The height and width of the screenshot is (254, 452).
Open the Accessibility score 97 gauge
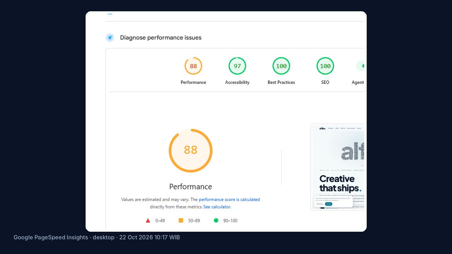pyautogui.click(x=237, y=71)
